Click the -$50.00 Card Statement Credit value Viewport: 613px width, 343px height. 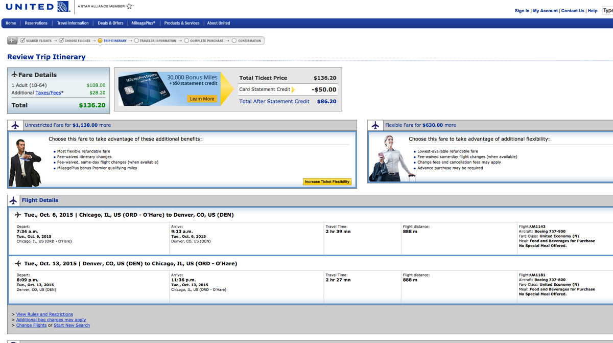(324, 89)
